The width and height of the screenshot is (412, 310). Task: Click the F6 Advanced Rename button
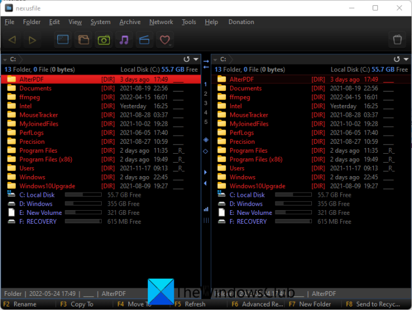tap(257, 304)
